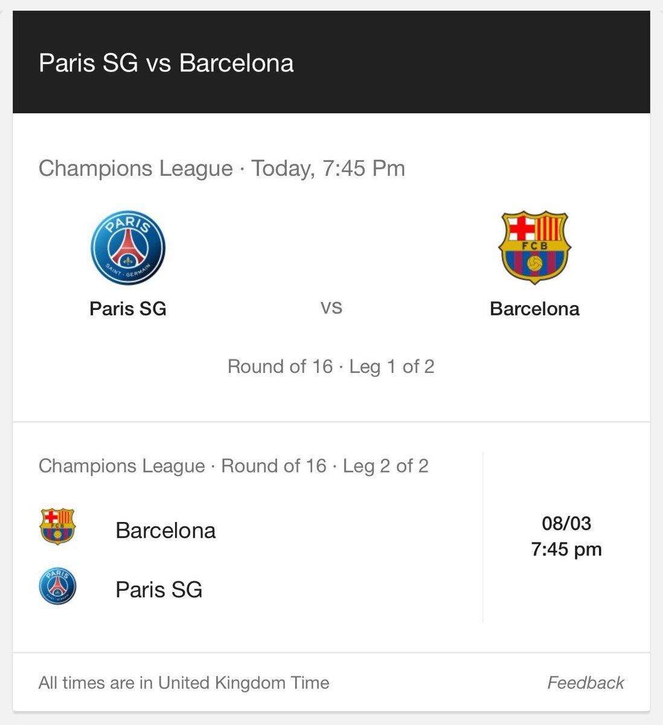
Task: Click "Round of 16" under the "vs" text
Action: 280,367
